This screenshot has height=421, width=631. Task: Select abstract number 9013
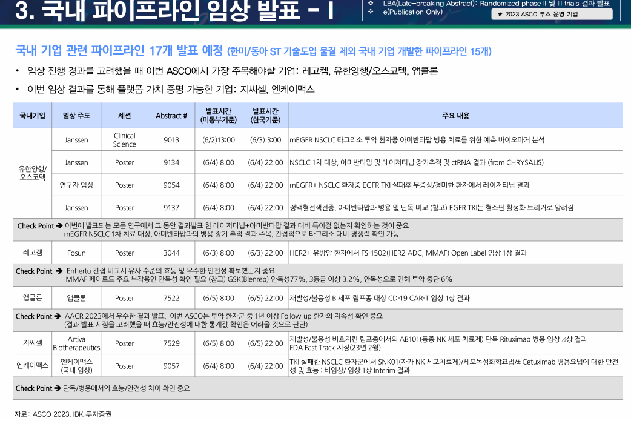[x=171, y=140]
